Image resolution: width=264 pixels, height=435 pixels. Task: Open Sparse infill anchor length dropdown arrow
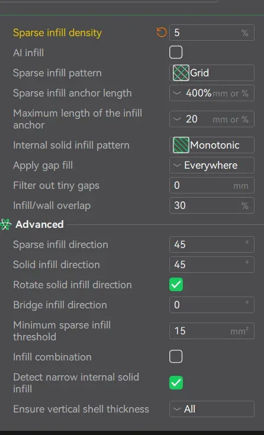177,94
